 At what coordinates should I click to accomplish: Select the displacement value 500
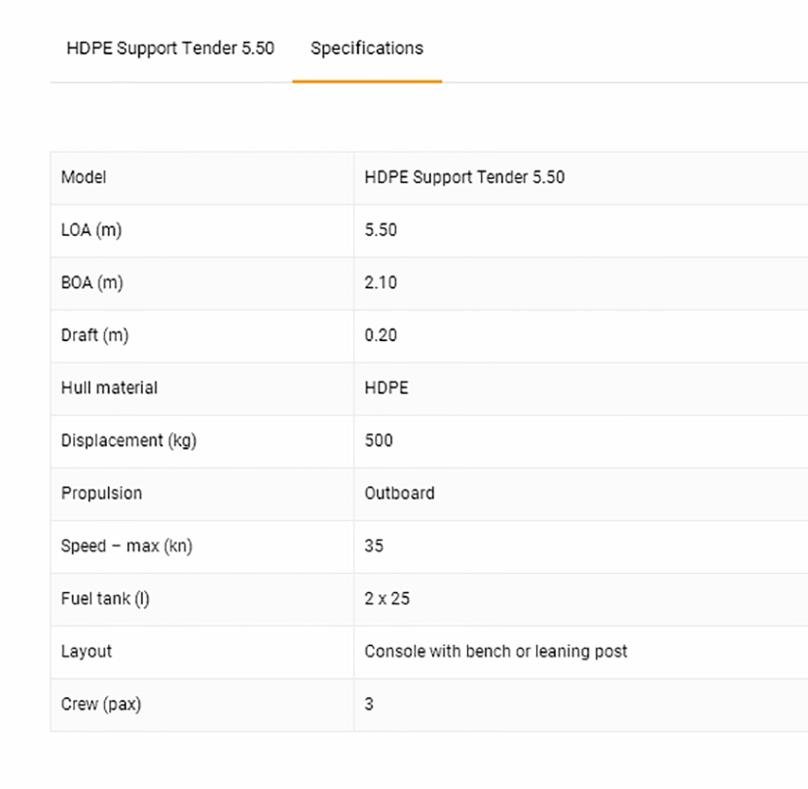coord(379,440)
